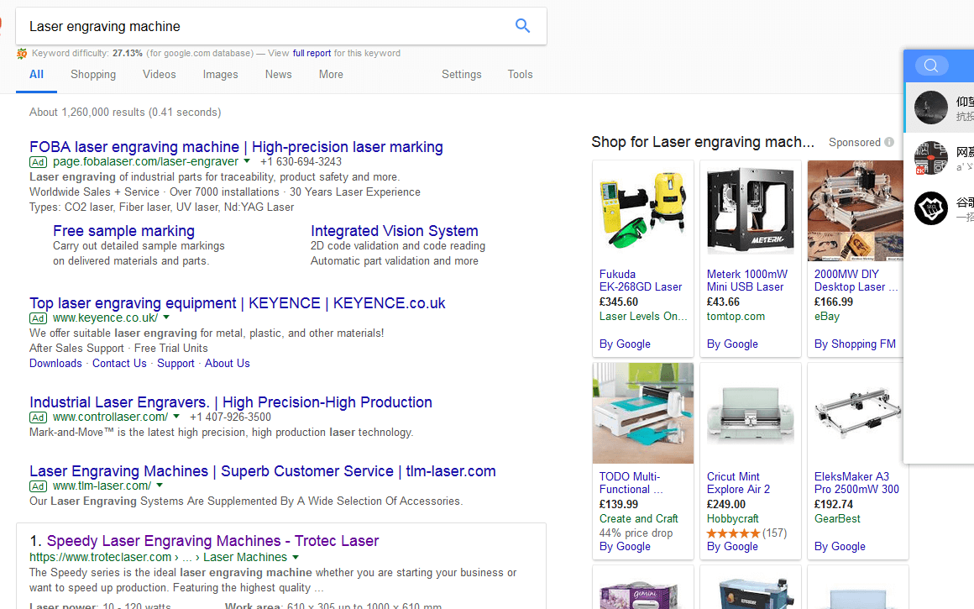Viewport: 974px width, 609px height.
Task: Select the All results tab
Action: (37, 75)
